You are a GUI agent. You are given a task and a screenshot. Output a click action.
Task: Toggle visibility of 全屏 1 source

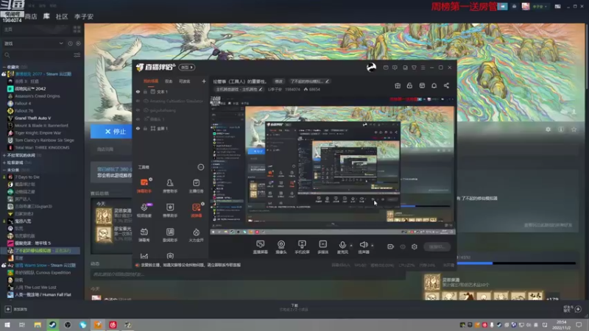coord(138,128)
